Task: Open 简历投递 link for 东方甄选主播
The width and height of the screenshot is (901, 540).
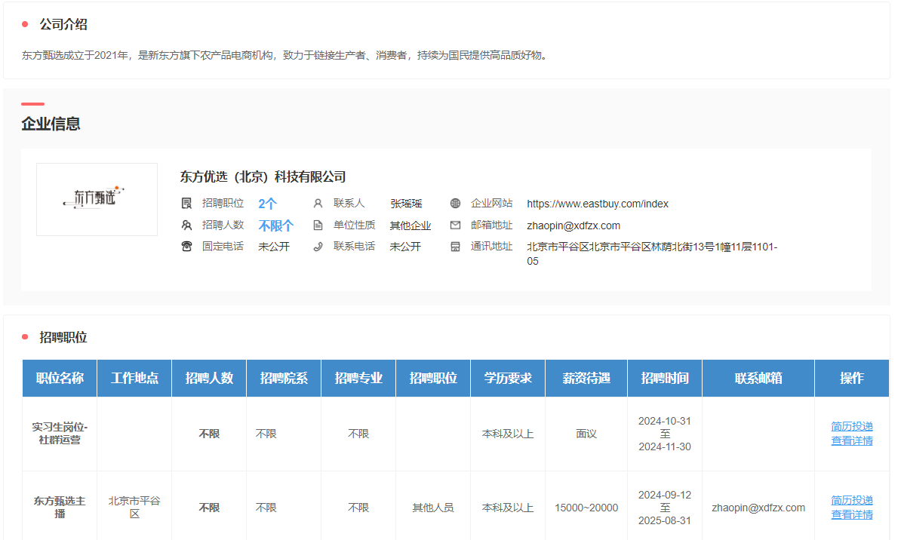Action: click(x=852, y=500)
